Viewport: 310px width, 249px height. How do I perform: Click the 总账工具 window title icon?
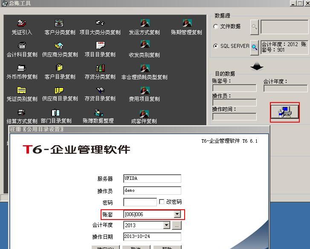pos(4,3)
